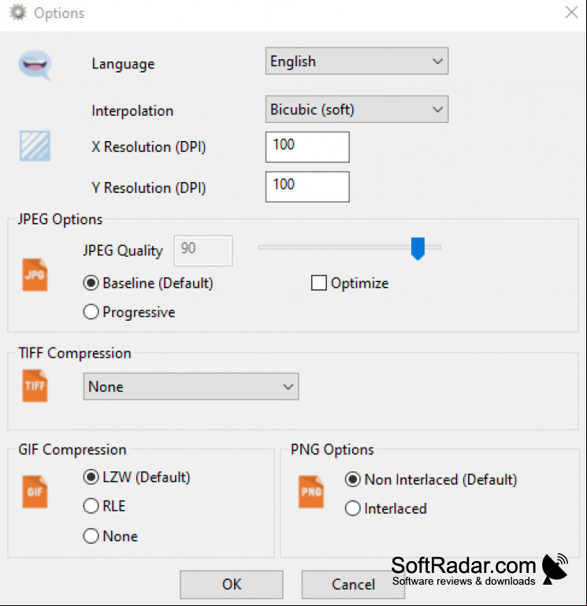
Task: Click the OK button
Action: 232,585
